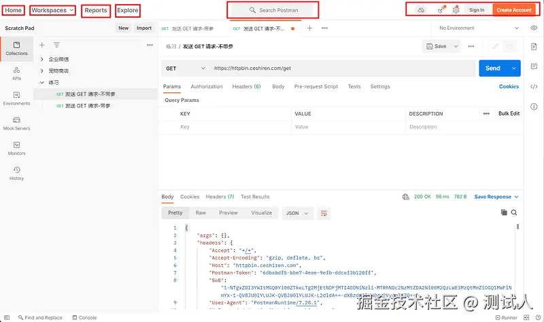
Task: Open the JSON format dropdown
Action: pos(297,213)
